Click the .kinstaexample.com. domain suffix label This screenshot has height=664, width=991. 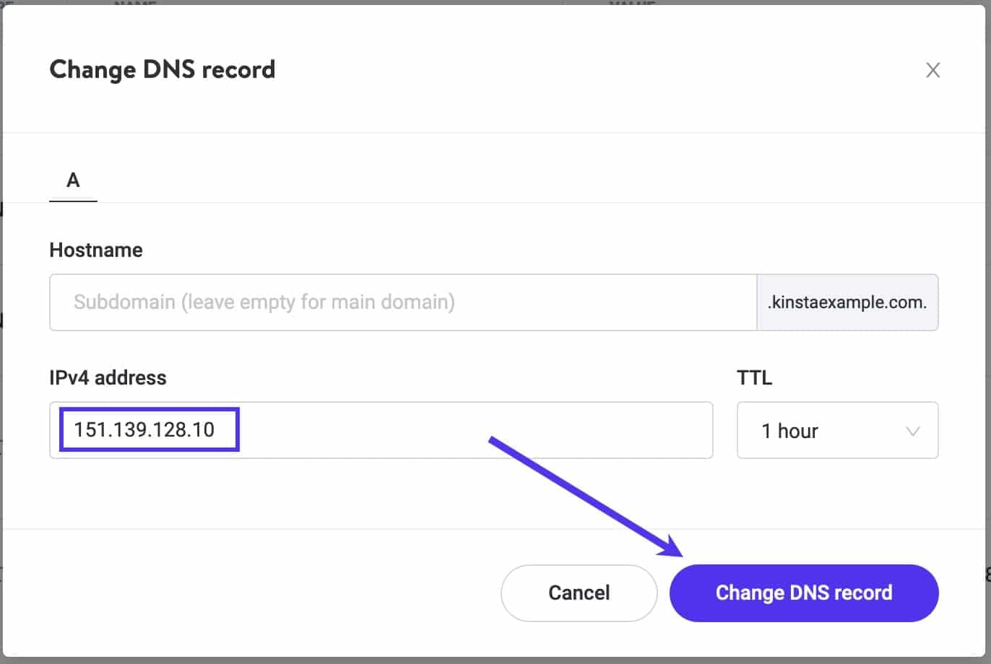[847, 302]
